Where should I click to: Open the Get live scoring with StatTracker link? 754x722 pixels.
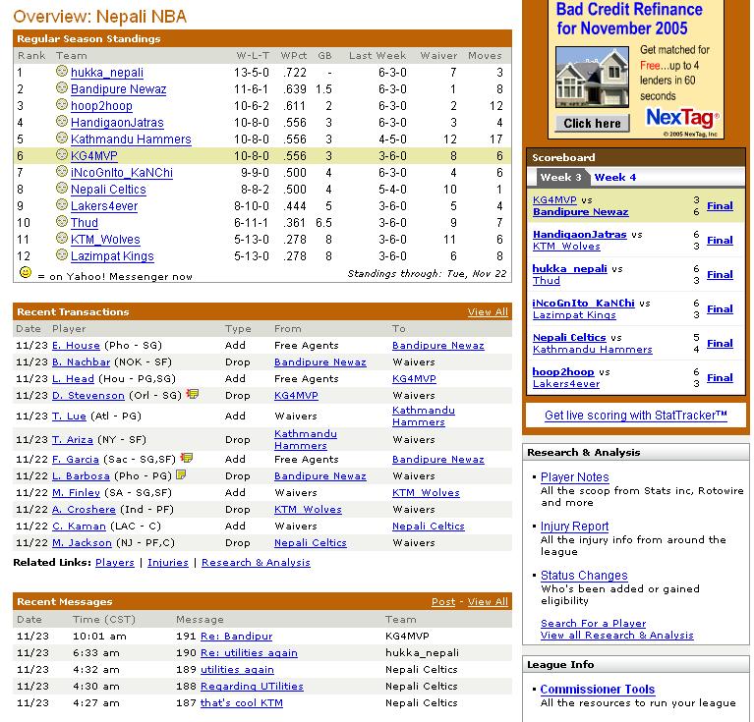[x=636, y=416]
